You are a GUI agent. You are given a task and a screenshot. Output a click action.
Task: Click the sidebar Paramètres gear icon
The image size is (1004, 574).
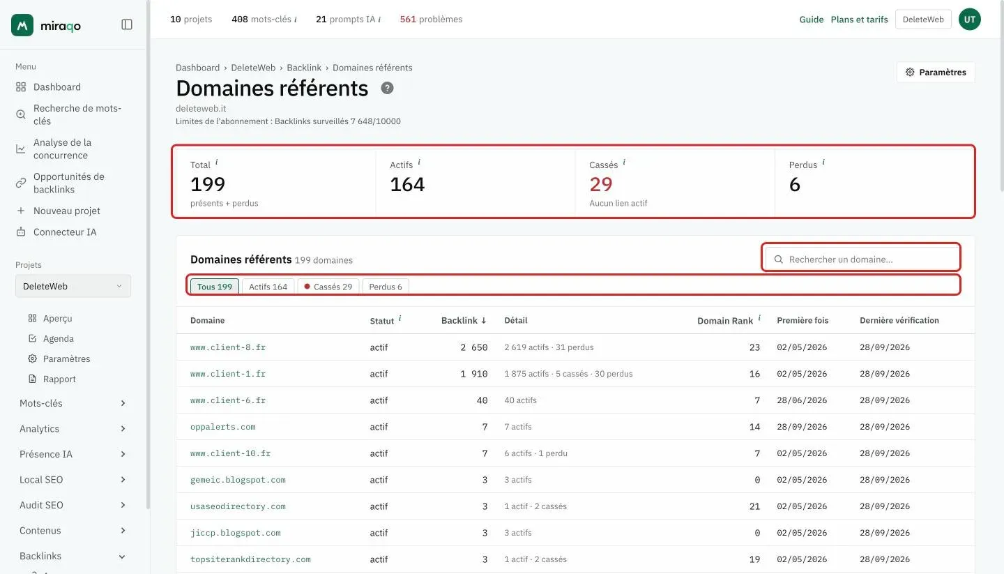32,358
